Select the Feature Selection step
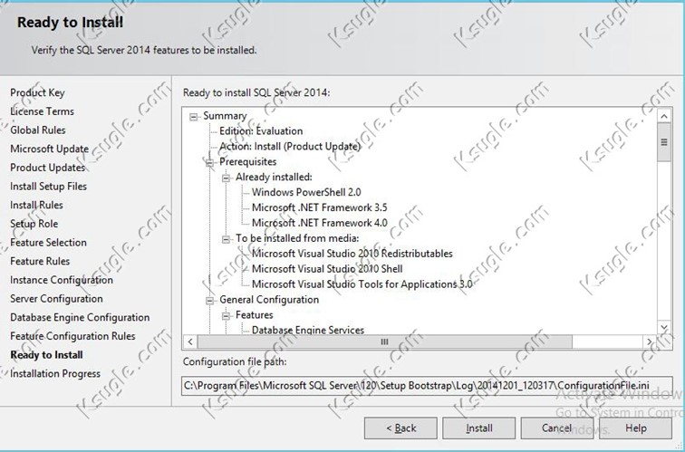Viewport: 685px width, 452px height. (49, 243)
